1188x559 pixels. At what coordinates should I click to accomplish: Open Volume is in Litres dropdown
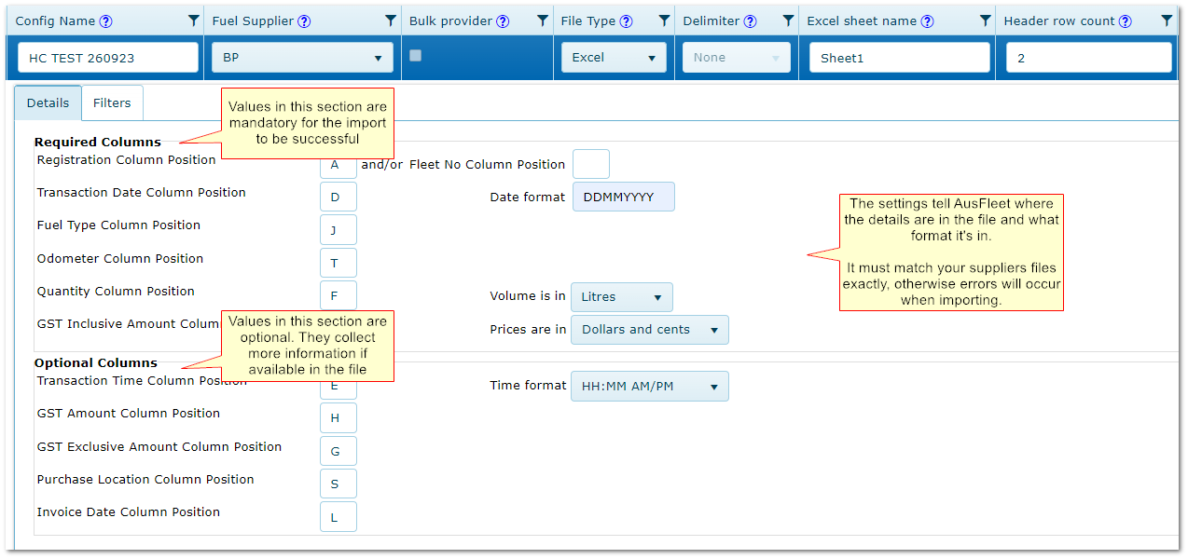pos(621,297)
